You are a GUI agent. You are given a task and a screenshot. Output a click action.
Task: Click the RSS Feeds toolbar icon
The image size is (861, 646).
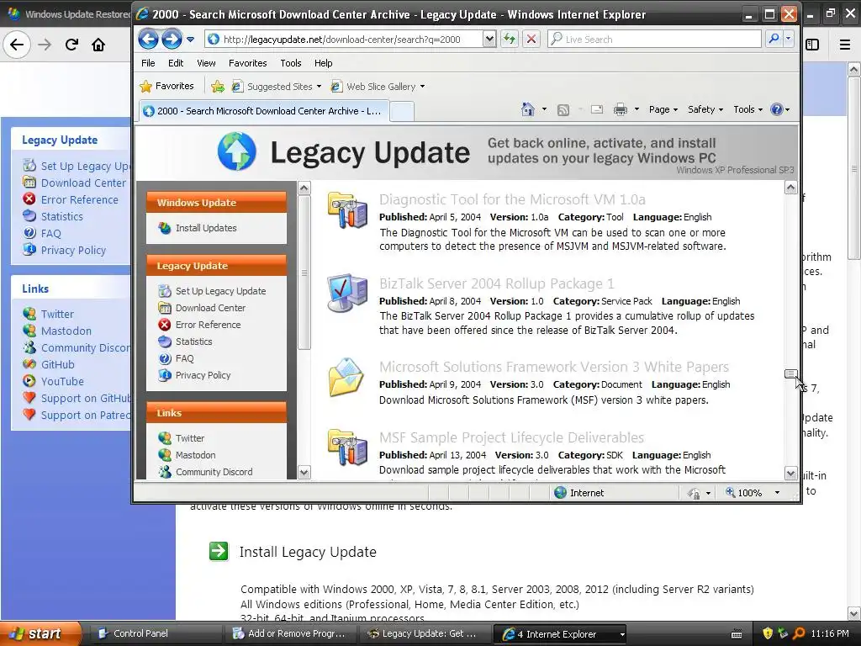563,110
